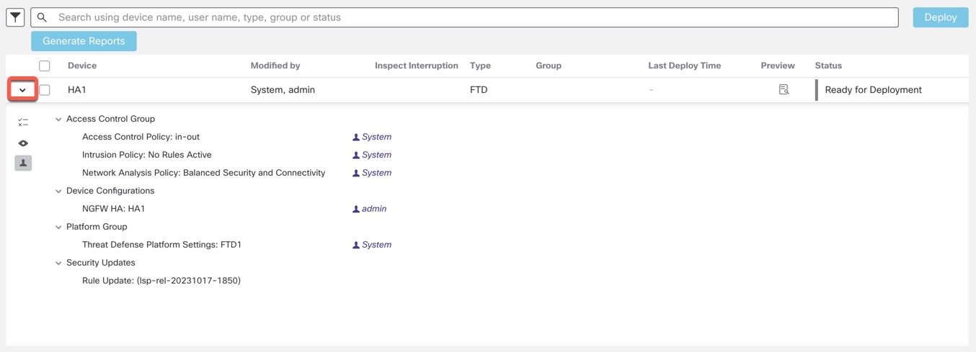Click user icon next to admin
Screen dimensions: 976x352
(x=356, y=209)
